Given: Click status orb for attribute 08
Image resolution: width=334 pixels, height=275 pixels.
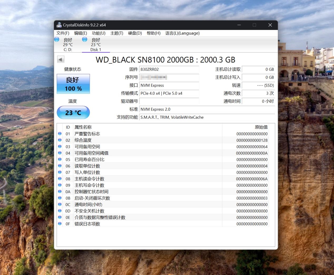Looking at the screenshot, I should point(60,179).
